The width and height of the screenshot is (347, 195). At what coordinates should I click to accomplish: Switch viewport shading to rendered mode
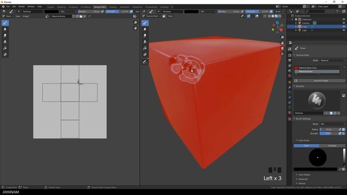(x=280, y=16)
